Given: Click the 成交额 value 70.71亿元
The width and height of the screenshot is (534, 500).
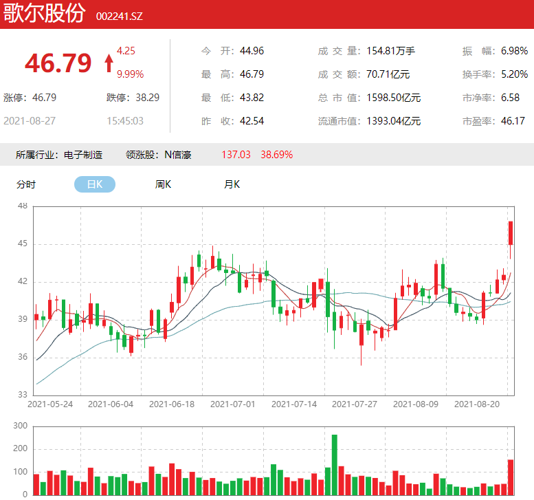Looking at the screenshot, I should click(x=388, y=74).
